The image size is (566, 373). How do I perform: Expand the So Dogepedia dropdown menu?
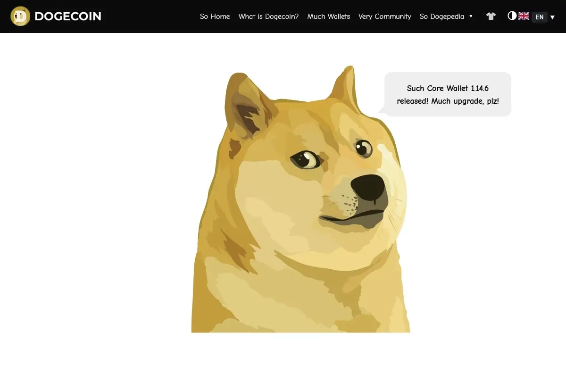click(x=446, y=17)
